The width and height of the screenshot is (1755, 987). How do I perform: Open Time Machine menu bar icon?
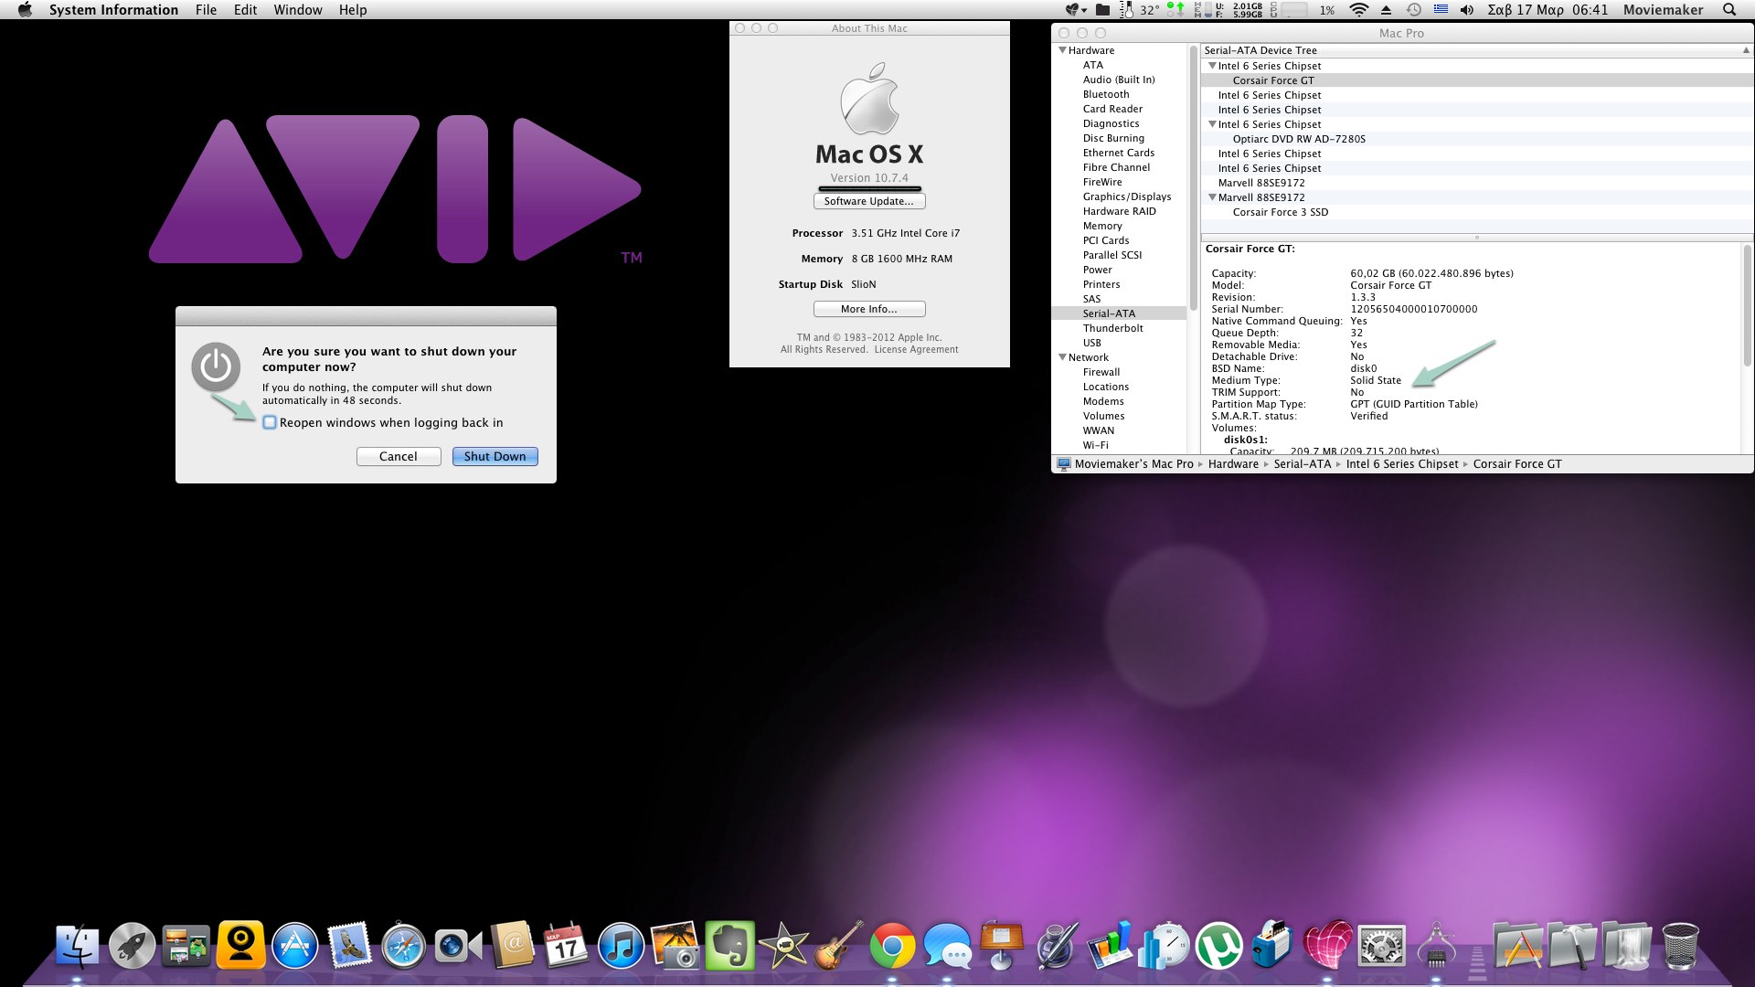[1413, 10]
